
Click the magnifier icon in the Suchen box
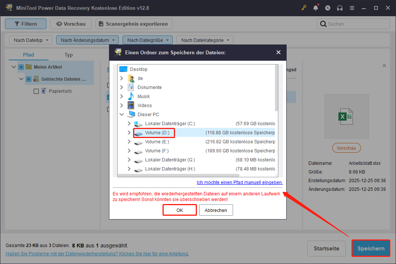tap(324, 23)
